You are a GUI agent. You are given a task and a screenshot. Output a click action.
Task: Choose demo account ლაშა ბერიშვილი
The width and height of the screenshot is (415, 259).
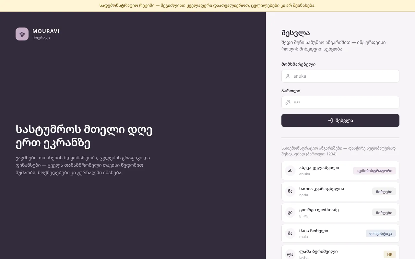coord(340,252)
